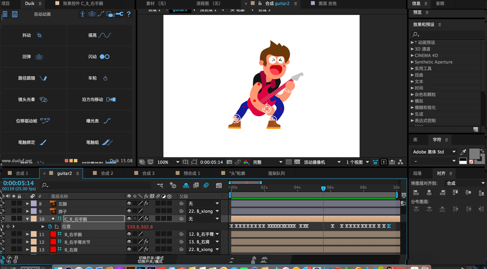Click the Duik 车轮 wheel button

pyautogui.click(x=100, y=78)
